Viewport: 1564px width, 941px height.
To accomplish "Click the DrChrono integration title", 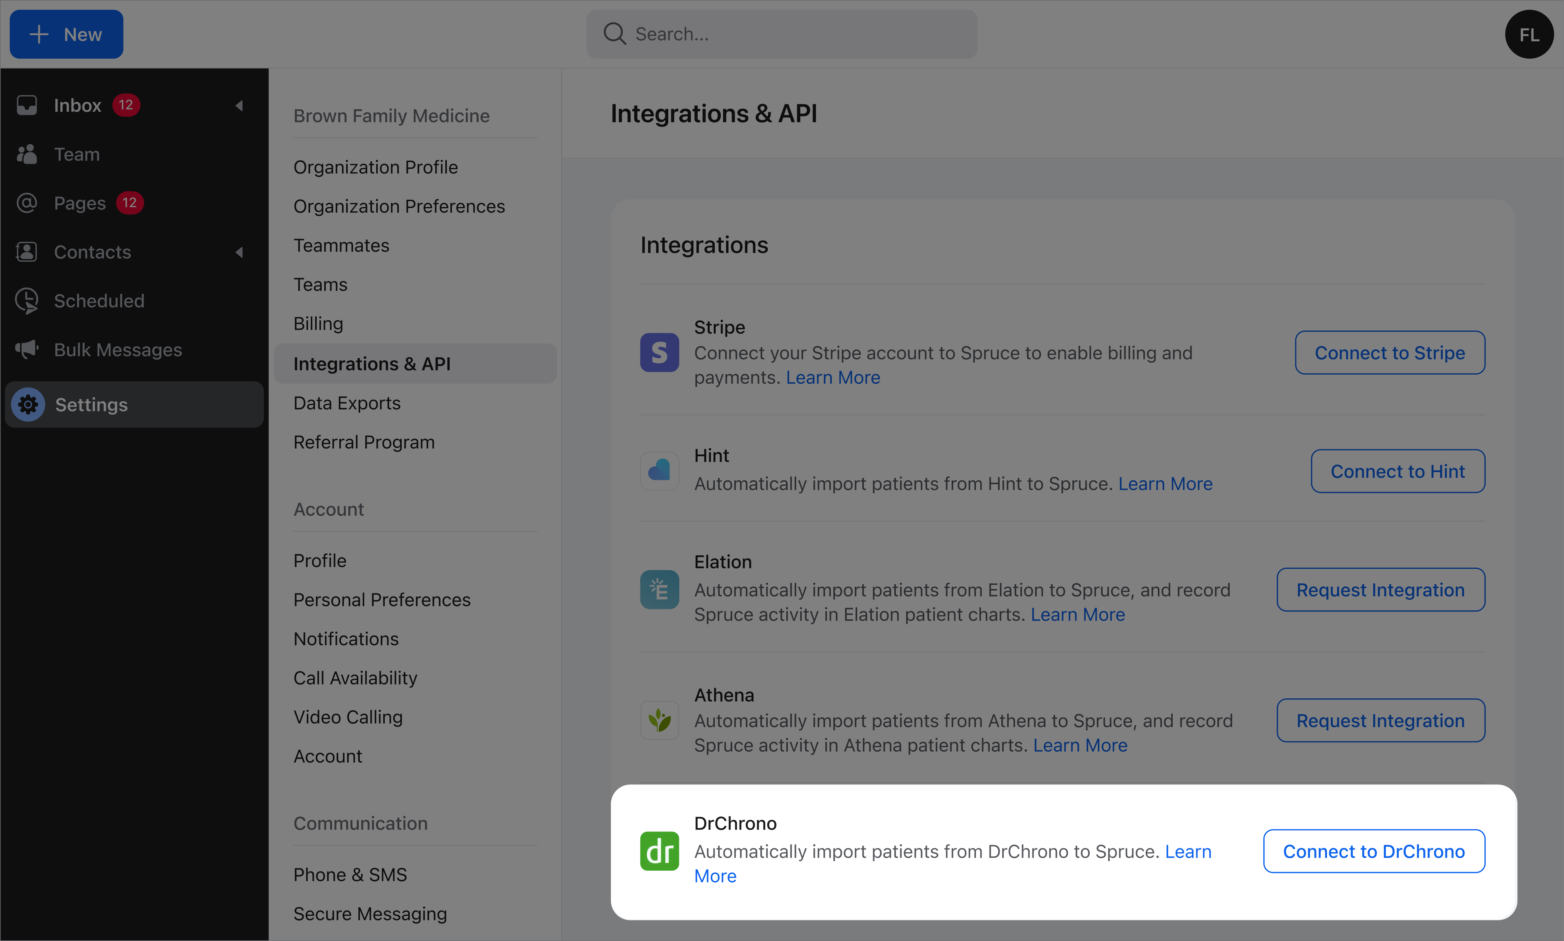I will (x=735, y=823).
